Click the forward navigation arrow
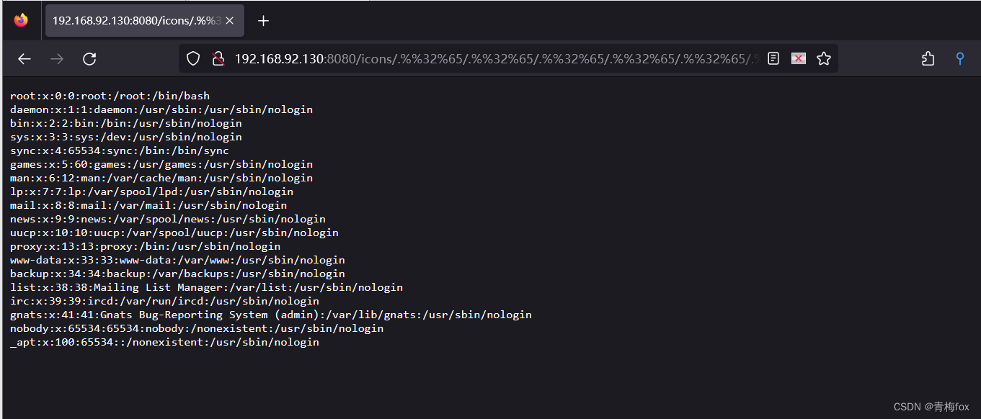981x419 pixels. [56, 58]
